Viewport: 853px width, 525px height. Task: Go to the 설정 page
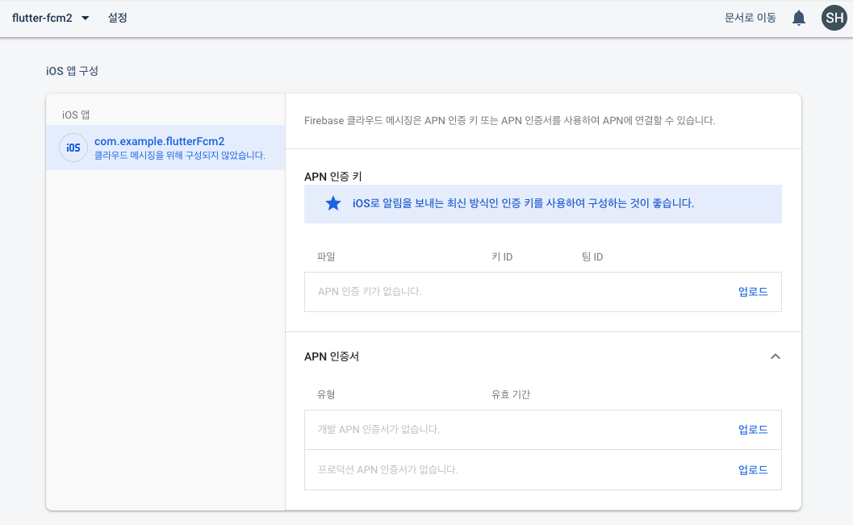[x=118, y=18]
